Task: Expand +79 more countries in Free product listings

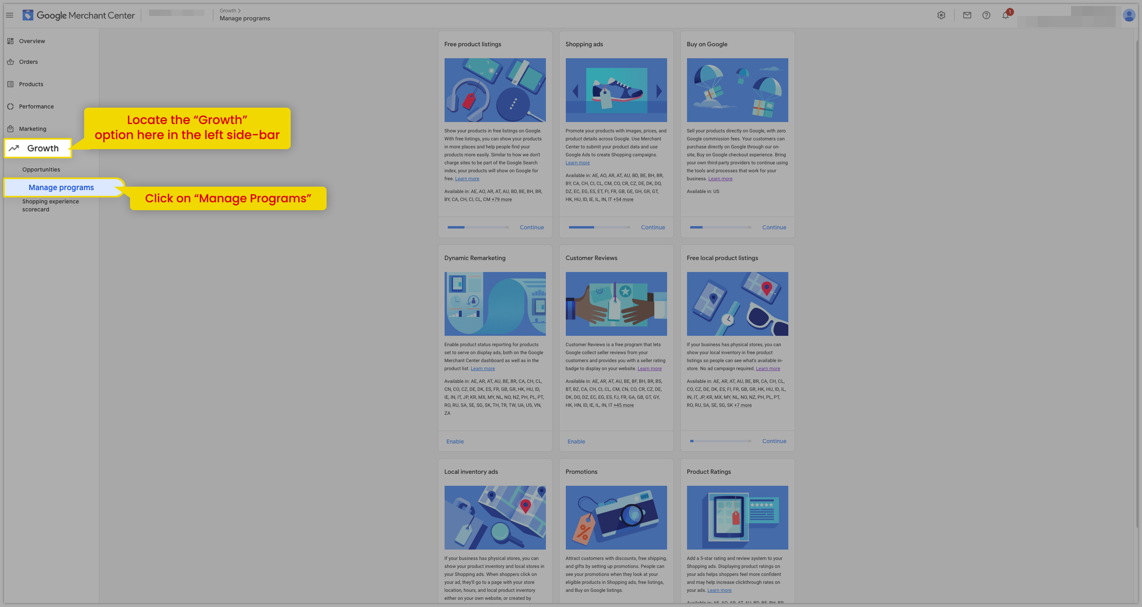Action: [x=501, y=199]
